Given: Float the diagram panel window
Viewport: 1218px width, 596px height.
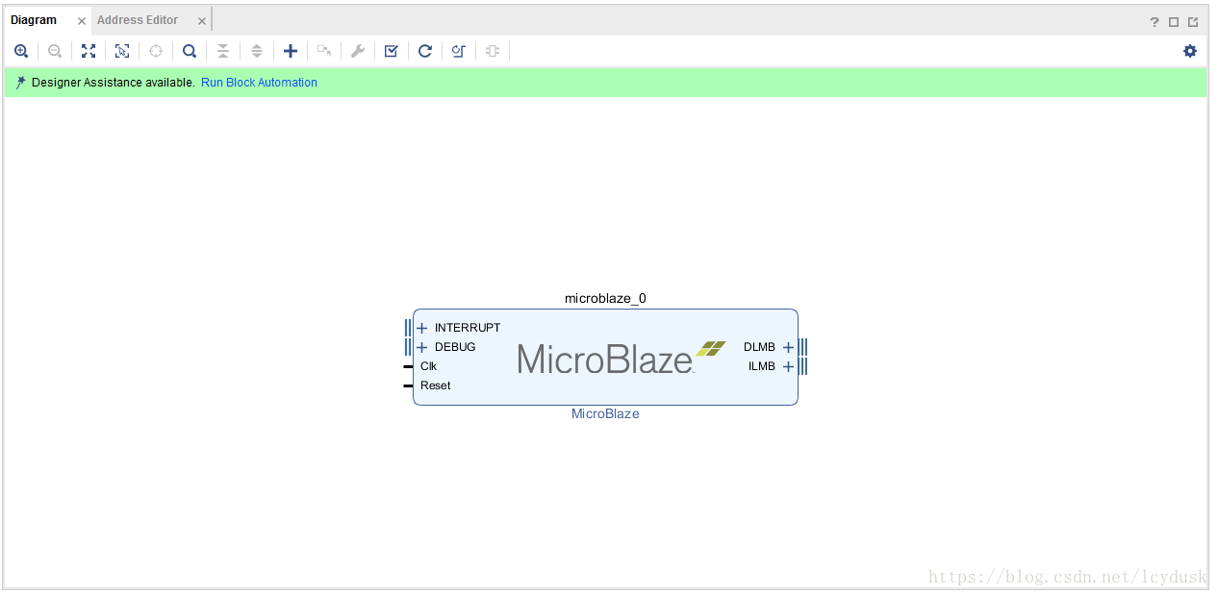Looking at the screenshot, I should (1193, 22).
